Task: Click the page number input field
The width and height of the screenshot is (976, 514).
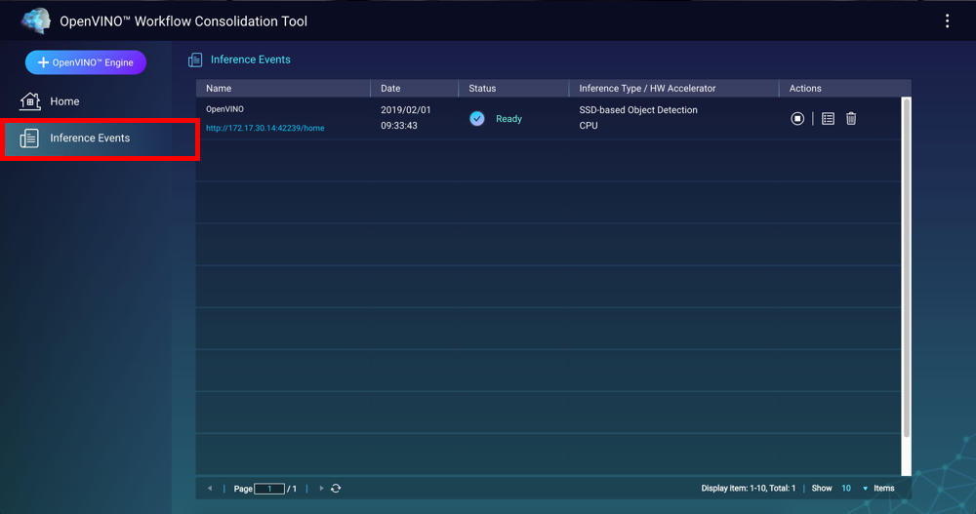Action: click(269, 489)
